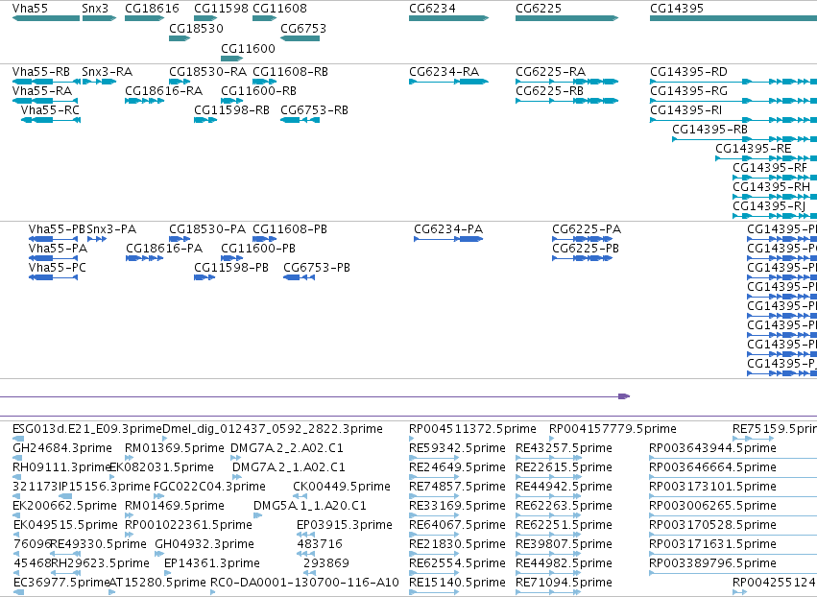Click transcript CG14395-RE
The width and height of the screenshot is (817, 597).
pyautogui.click(x=766, y=158)
